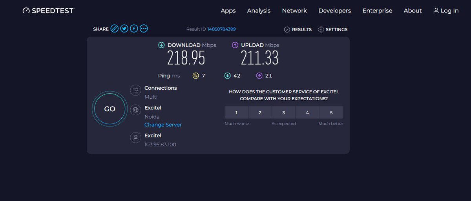Image resolution: width=471 pixels, height=201 pixels.
Task: Click the Multi connections value
Action: point(151,97)
